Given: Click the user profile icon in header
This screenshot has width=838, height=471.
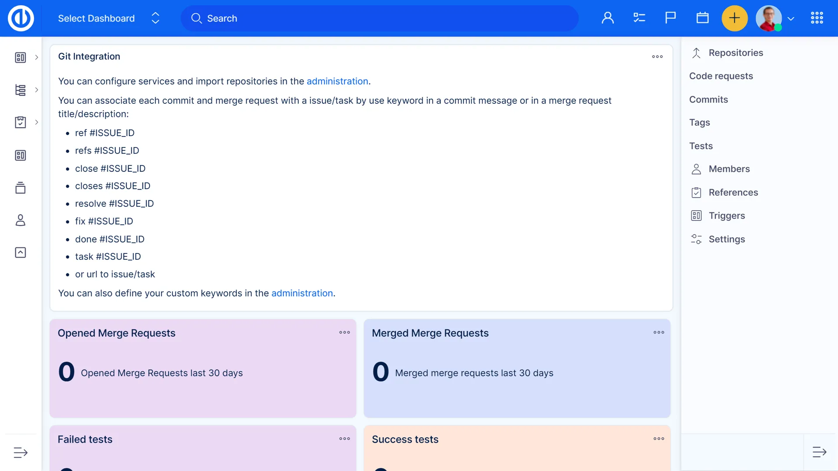Looking at the screenshot, I should pos(608,18).
